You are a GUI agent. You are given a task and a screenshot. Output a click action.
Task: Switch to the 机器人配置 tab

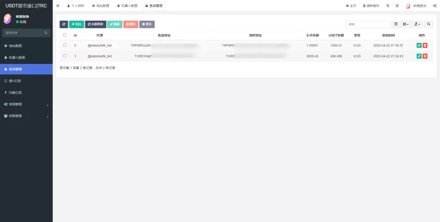point(127,6)
